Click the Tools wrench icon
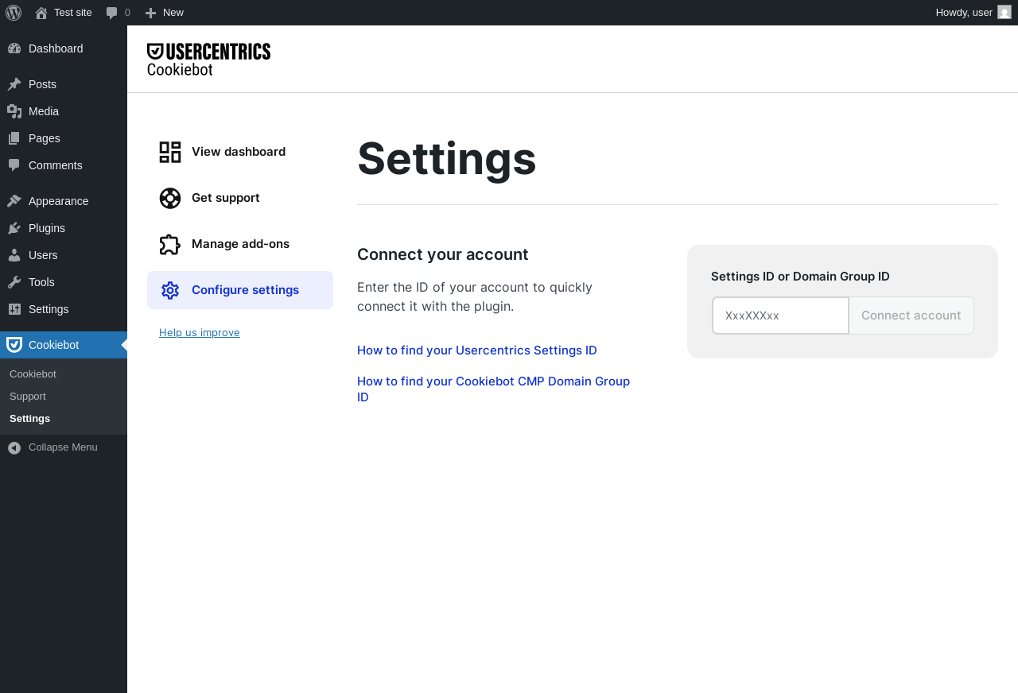The width and height of the screenshot is (1018, 693). tap(14, 282)
